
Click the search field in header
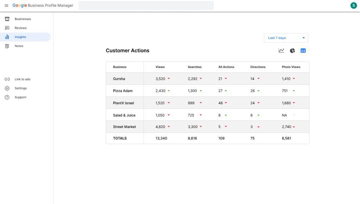(146, 6)
